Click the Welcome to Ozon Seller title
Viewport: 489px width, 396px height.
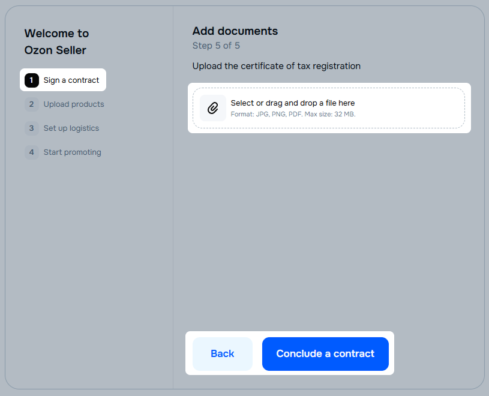click(57, 42)
